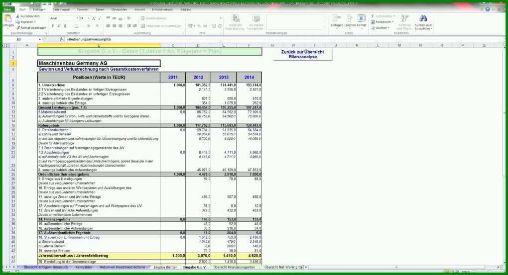
Task: Open the number format dropdown
Action: (221, 18)
